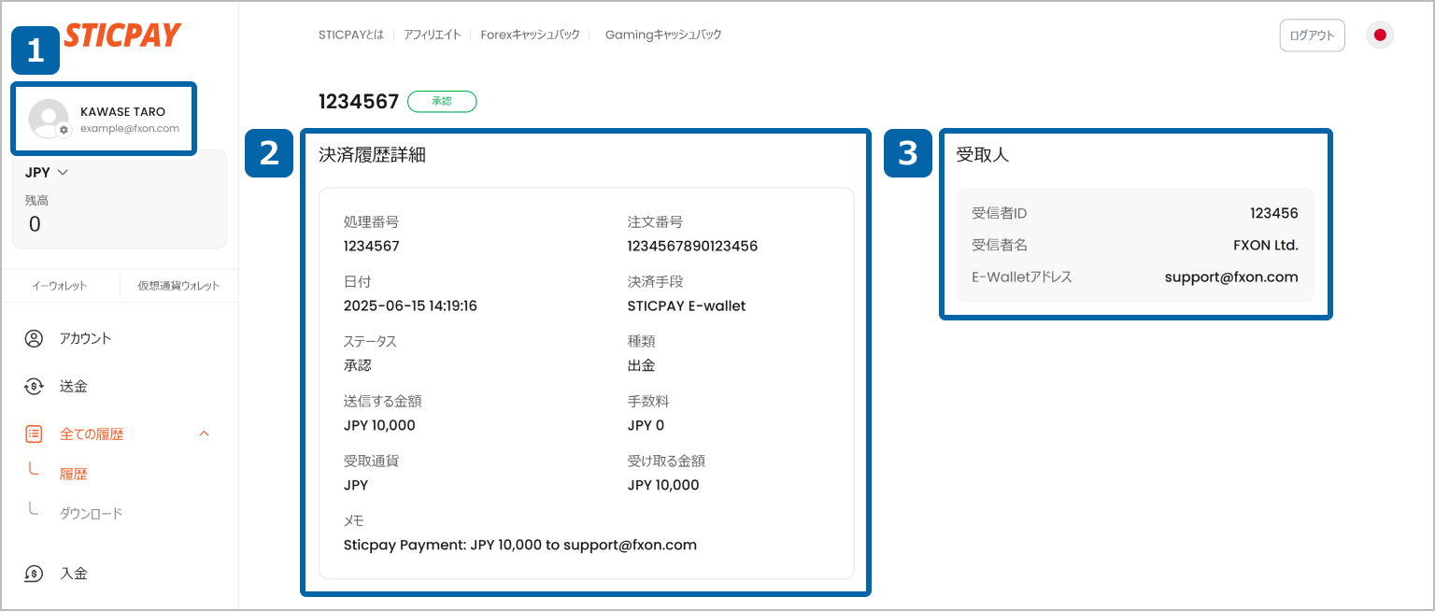Click page title number 1234567
1435x611 pixels.
point(359,101)
